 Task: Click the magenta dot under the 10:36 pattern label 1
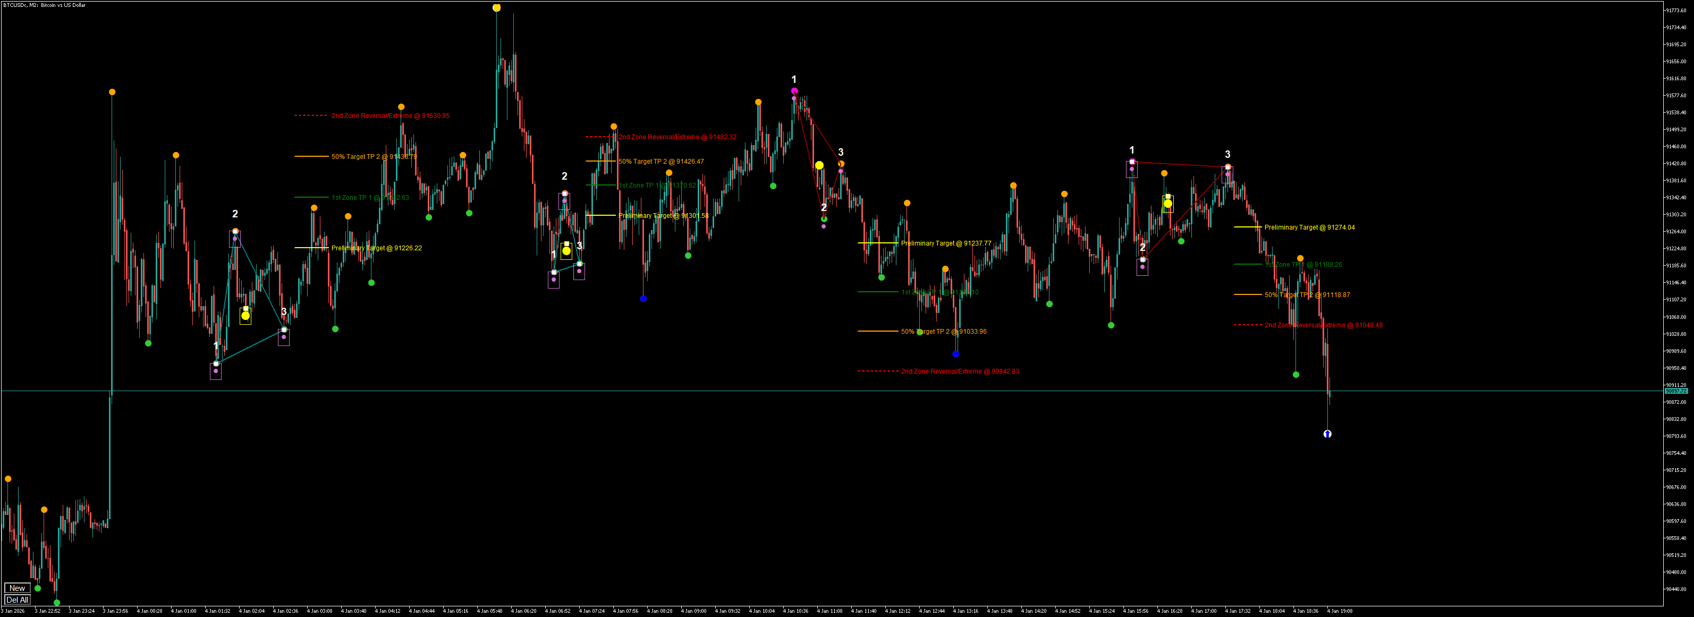click(794, 91)
